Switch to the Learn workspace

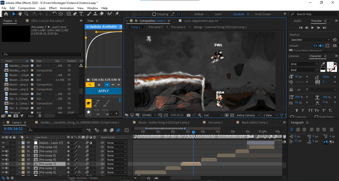click(218, 14)
